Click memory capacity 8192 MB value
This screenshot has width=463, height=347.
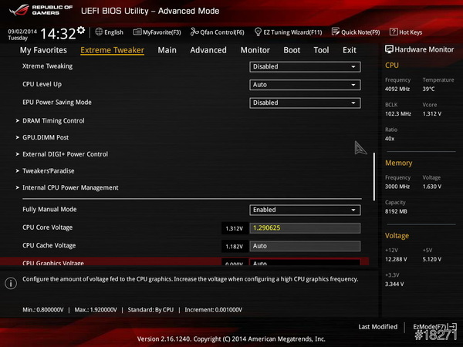click(396, 211)
